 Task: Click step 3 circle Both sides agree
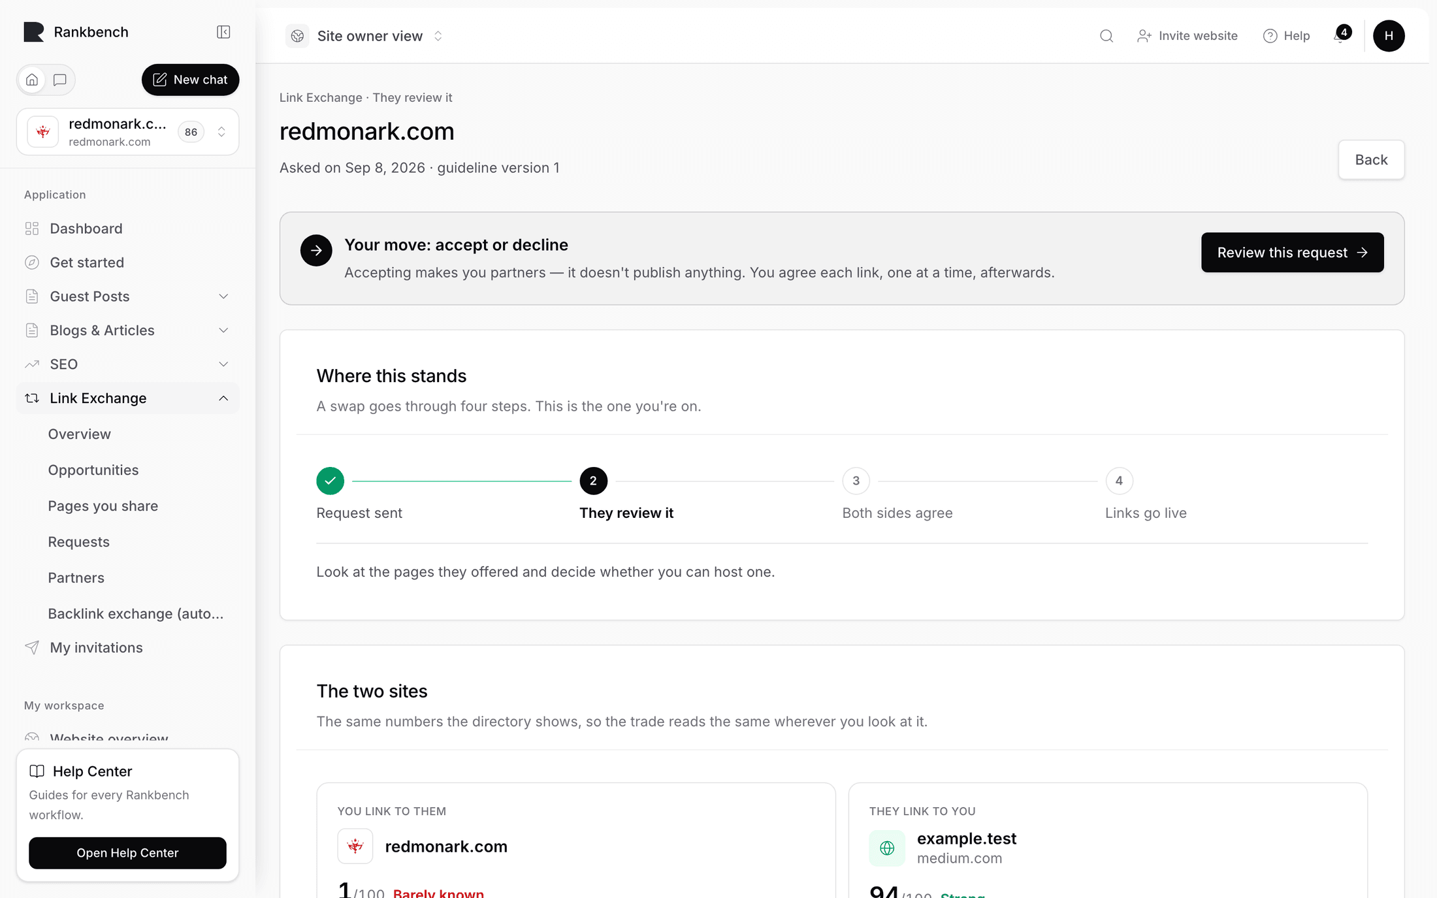tap(856, 481)
